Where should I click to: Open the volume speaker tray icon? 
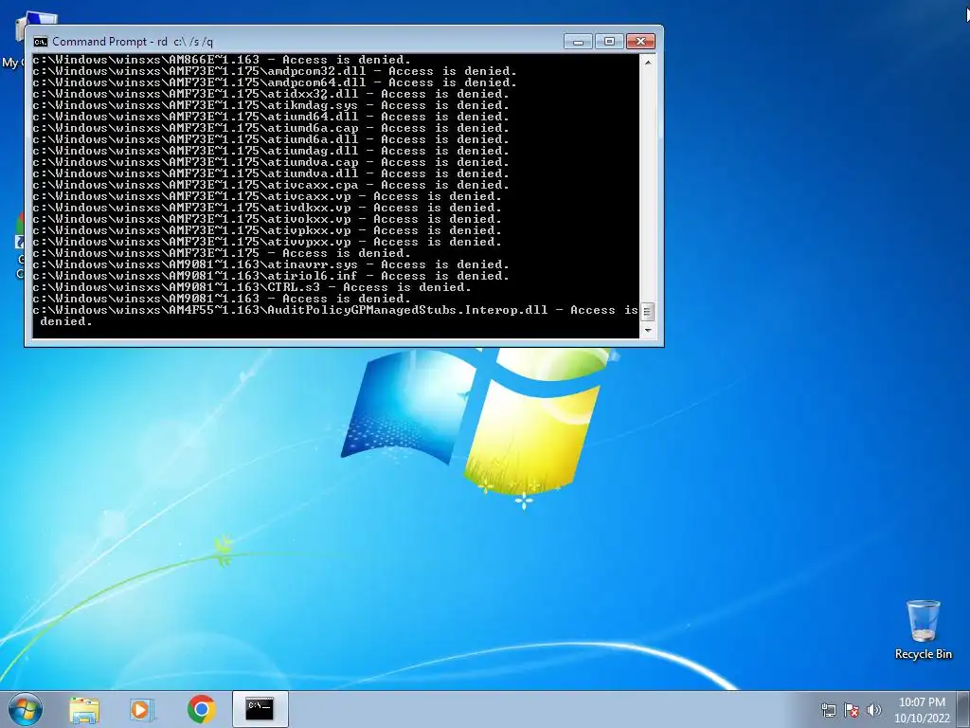873,710
